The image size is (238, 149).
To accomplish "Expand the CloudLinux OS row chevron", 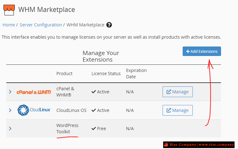I will coord(10,110).
